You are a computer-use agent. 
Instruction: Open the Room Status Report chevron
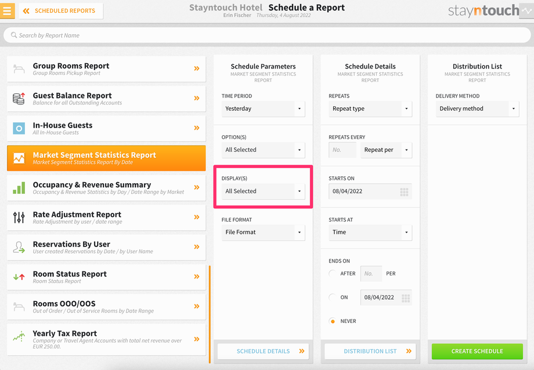(197, 277)
